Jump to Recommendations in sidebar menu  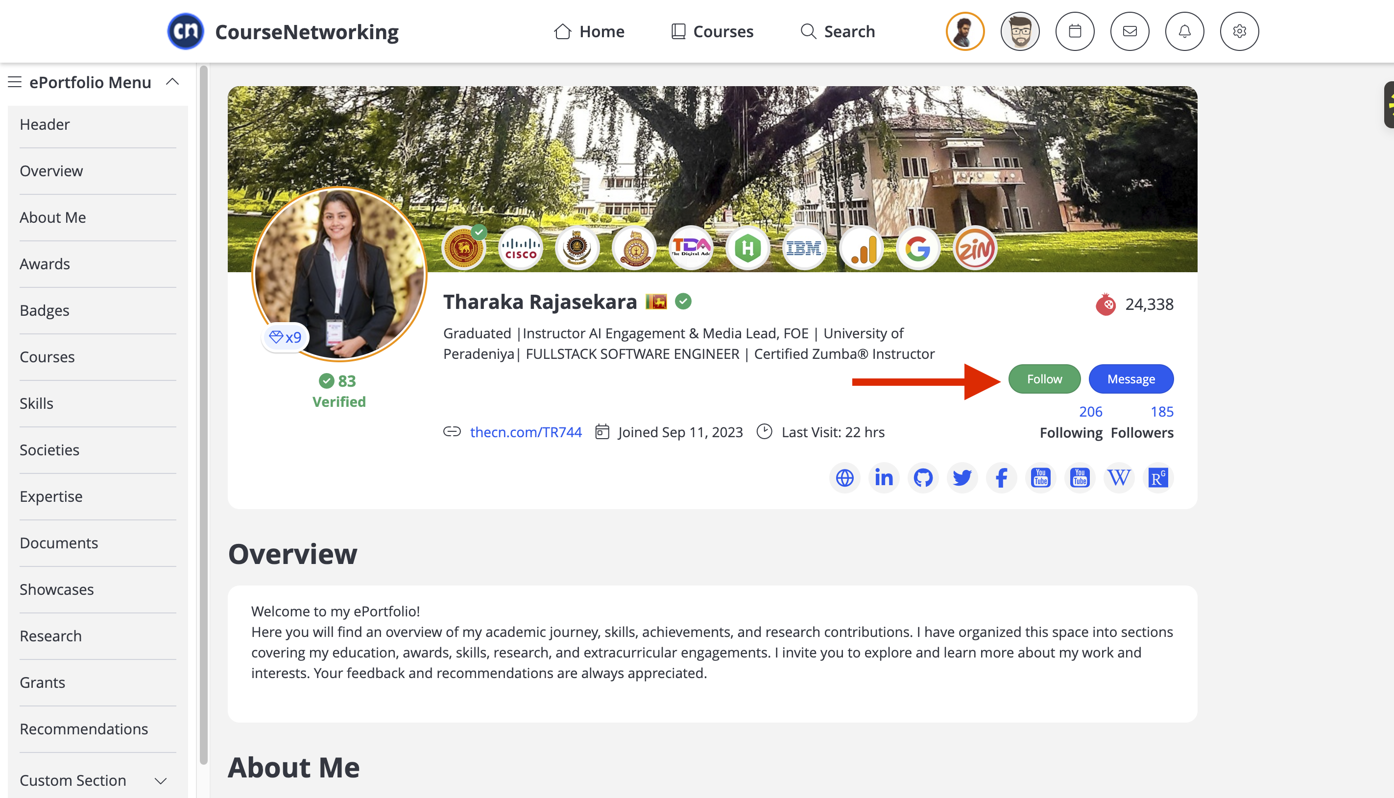point(98,730)
